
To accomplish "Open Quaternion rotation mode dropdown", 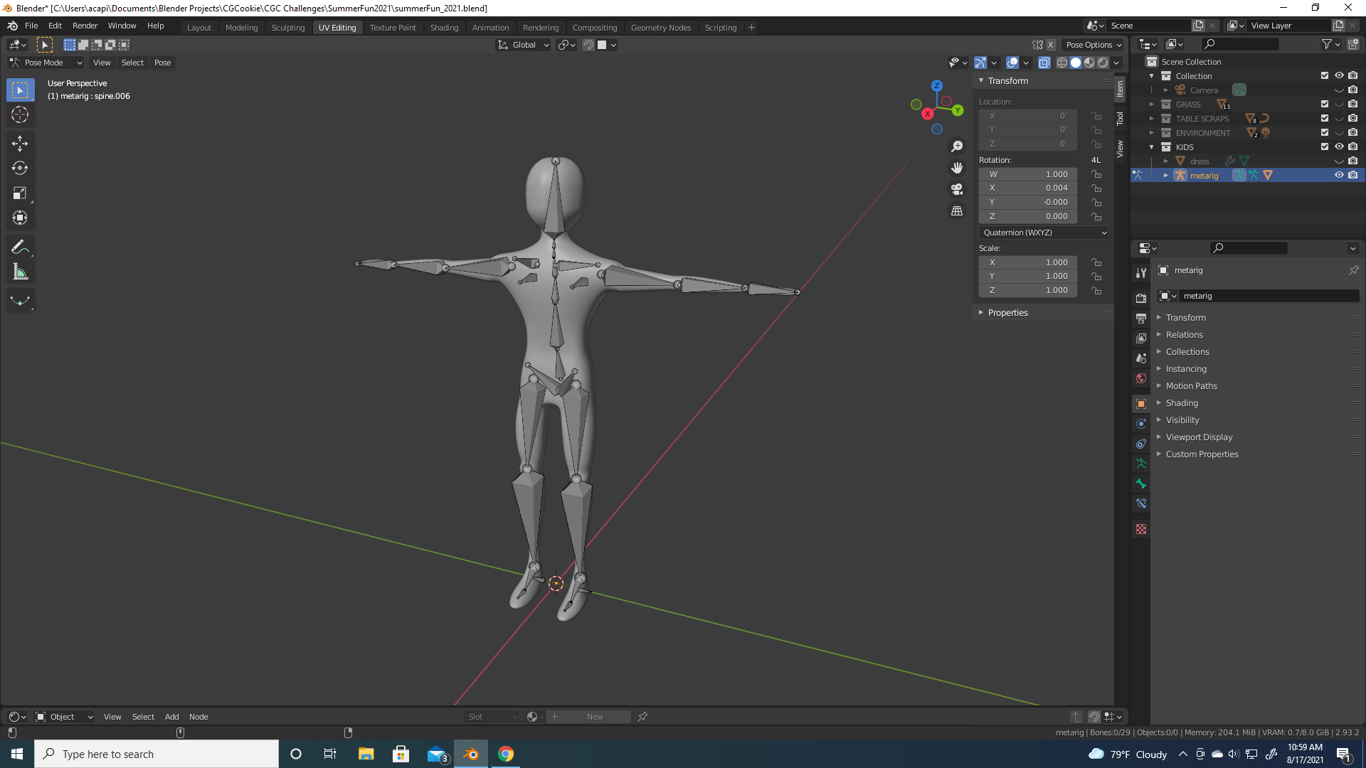I will pos(1043,233).
